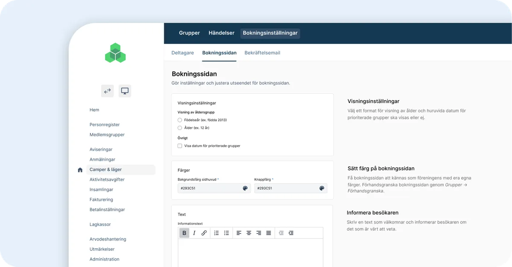Open Medlemsgrupper in sidebar
512x267 pixels.
click(x=107, y=135)
